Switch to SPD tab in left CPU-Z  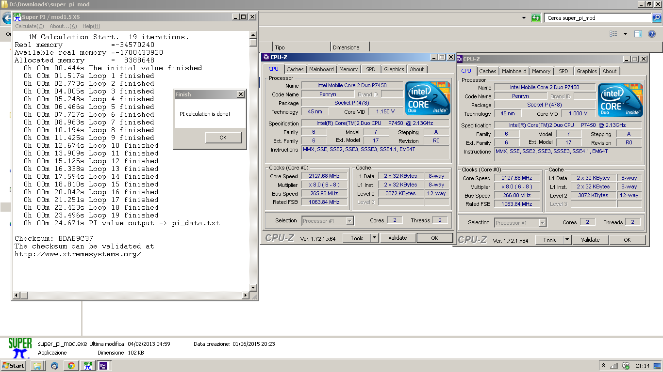point(371,69)
